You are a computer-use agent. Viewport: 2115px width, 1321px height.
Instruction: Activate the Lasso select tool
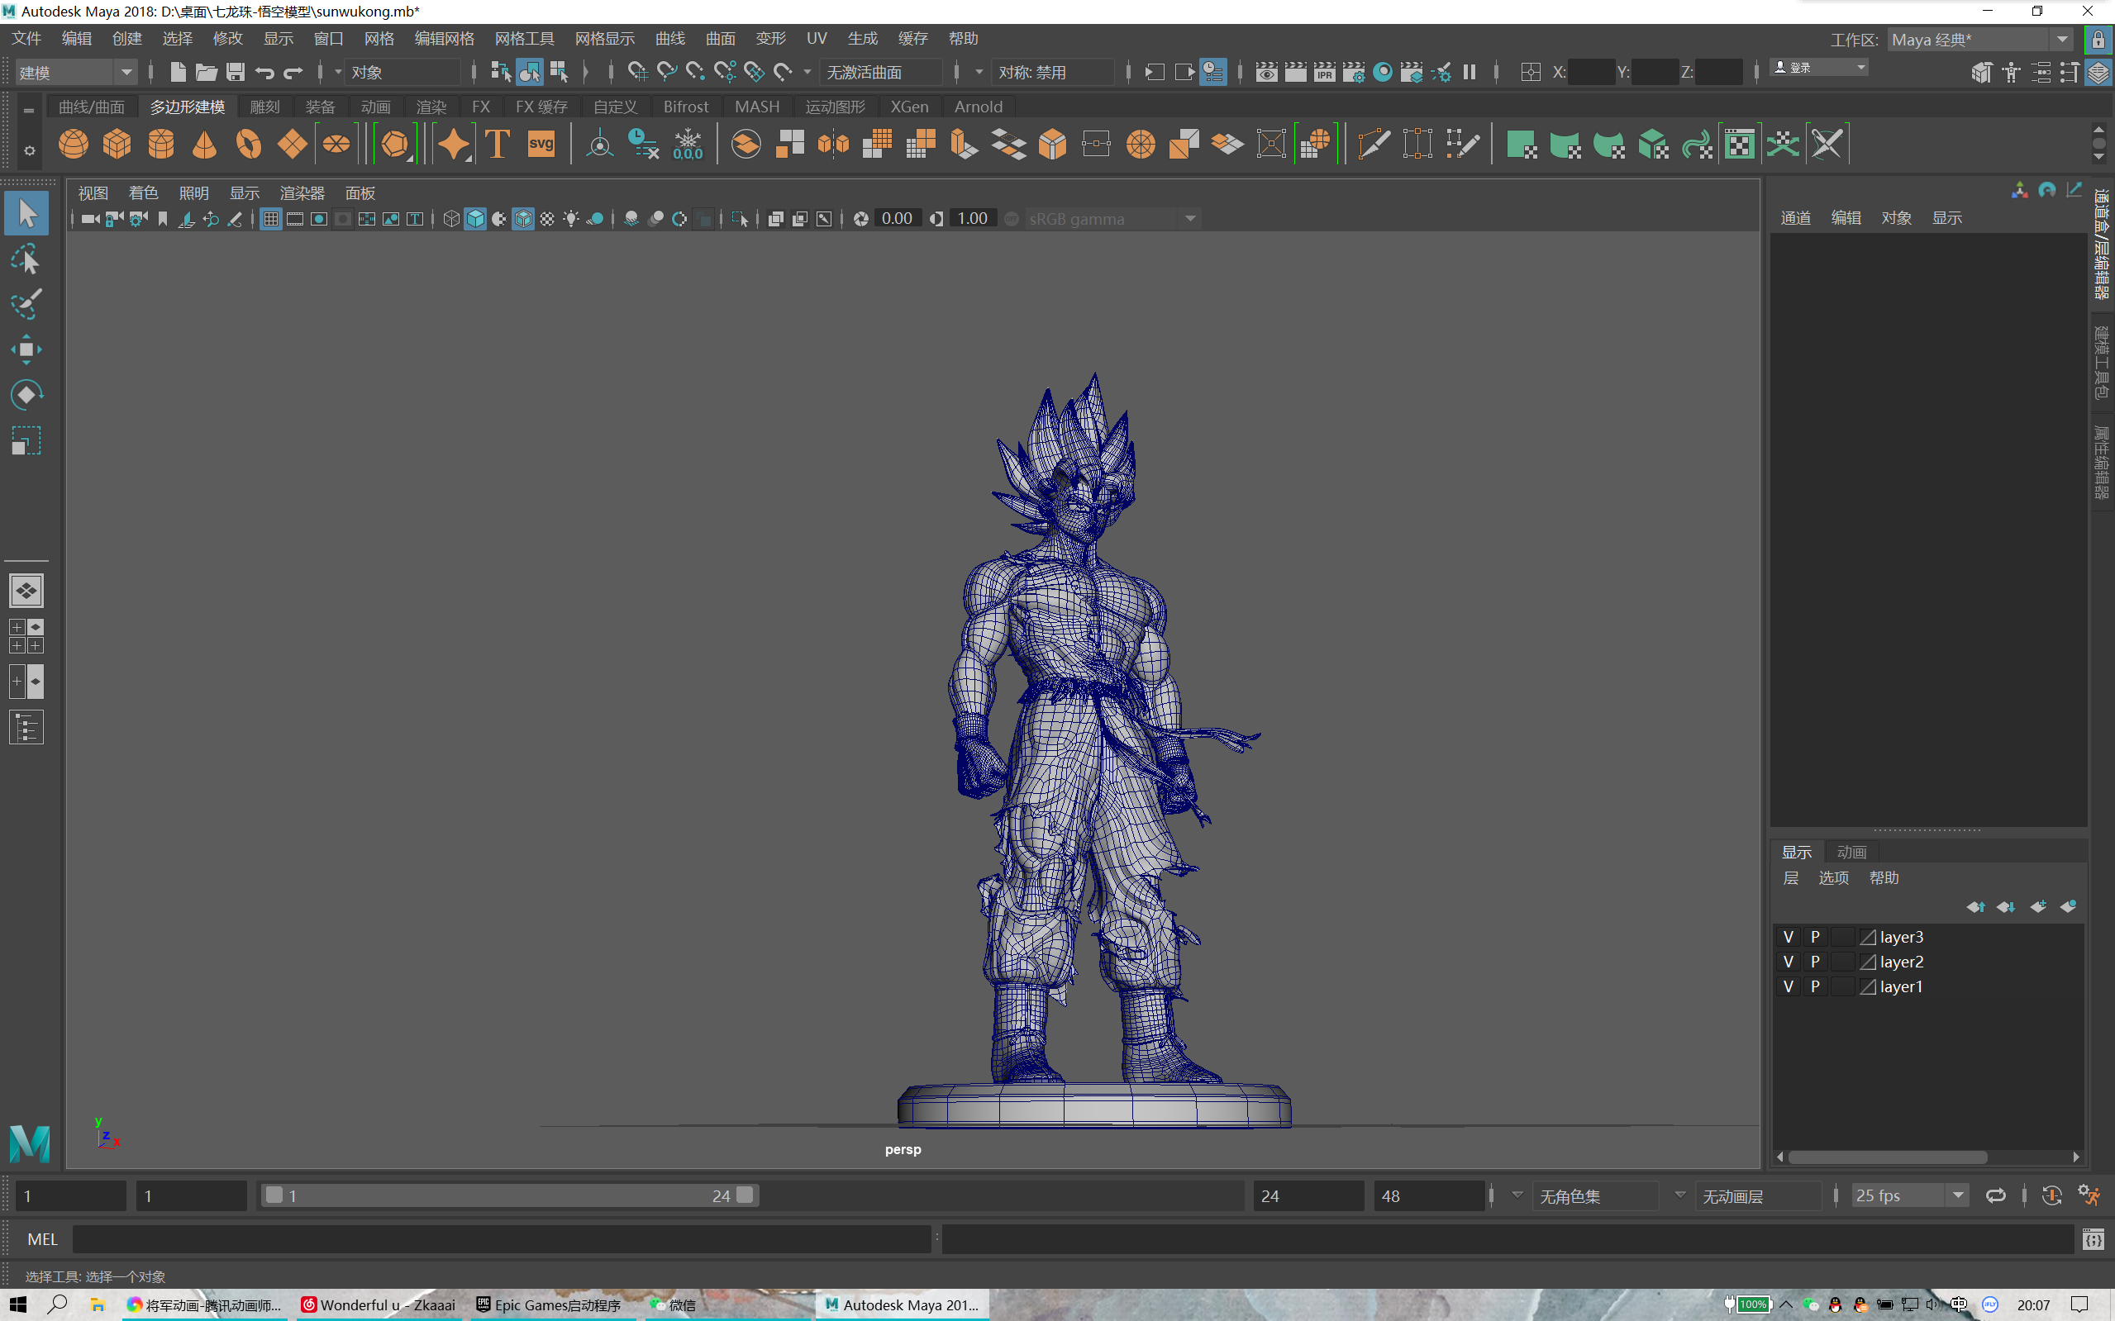pos(26,259)
